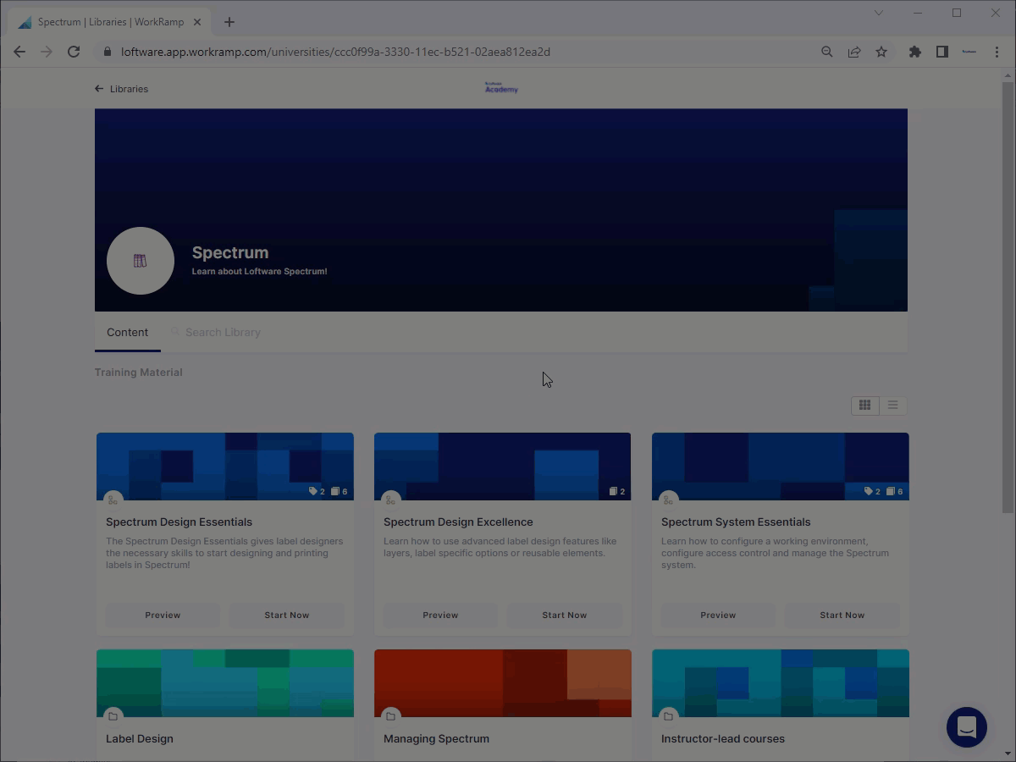Click Spectrum System Essentials thumbnail image
1016x762 pixels.
click(x=781, y=467)
